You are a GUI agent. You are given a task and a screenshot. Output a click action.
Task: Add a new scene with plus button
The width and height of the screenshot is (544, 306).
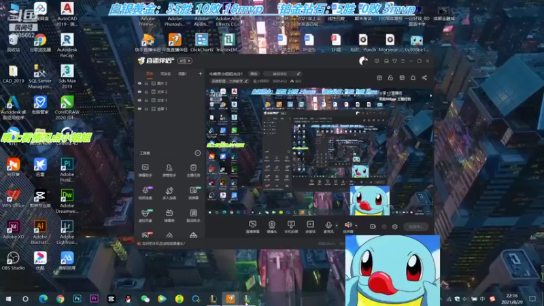click(200, 73)
